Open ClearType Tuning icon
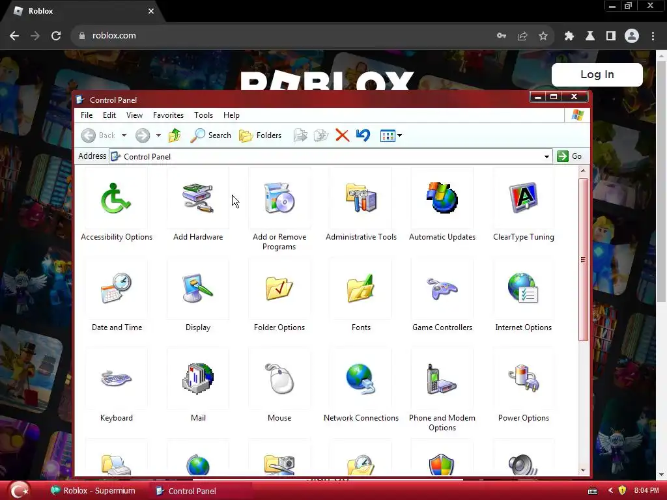Viewport: 667px width, 500px height. coord(523,199)
